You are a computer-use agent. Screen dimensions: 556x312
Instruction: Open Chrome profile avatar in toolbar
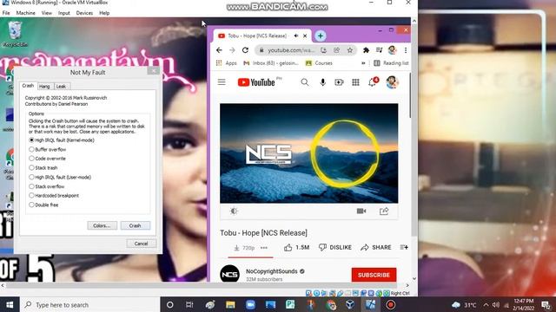pyautogui.click(x=392, y=50)
